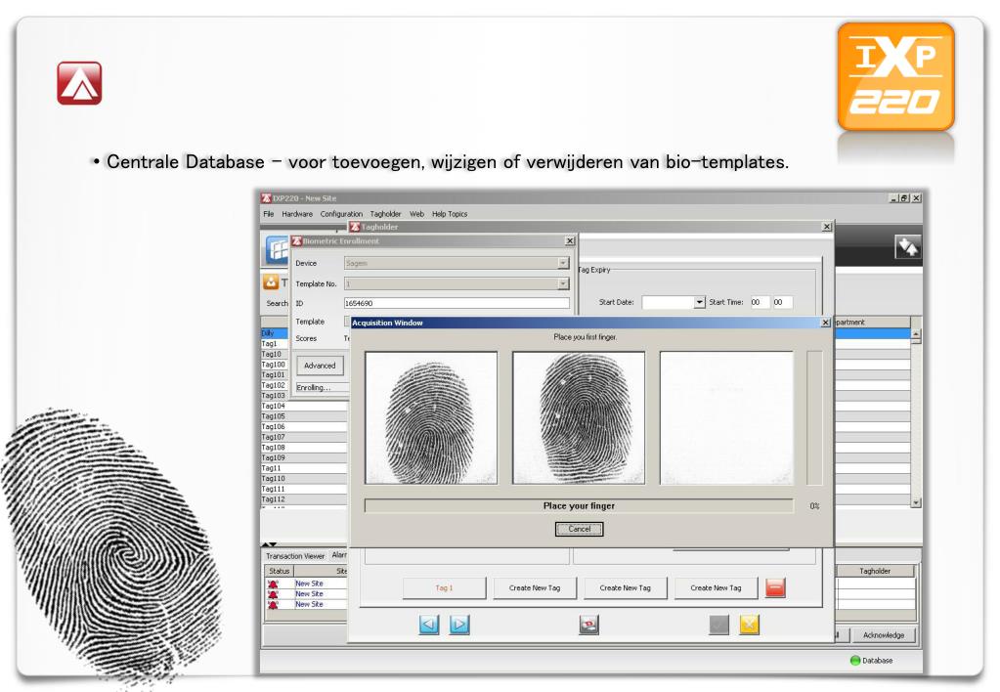
Task: Click the blue grid icon in main toolbar
Action: [x=278, y=249]
